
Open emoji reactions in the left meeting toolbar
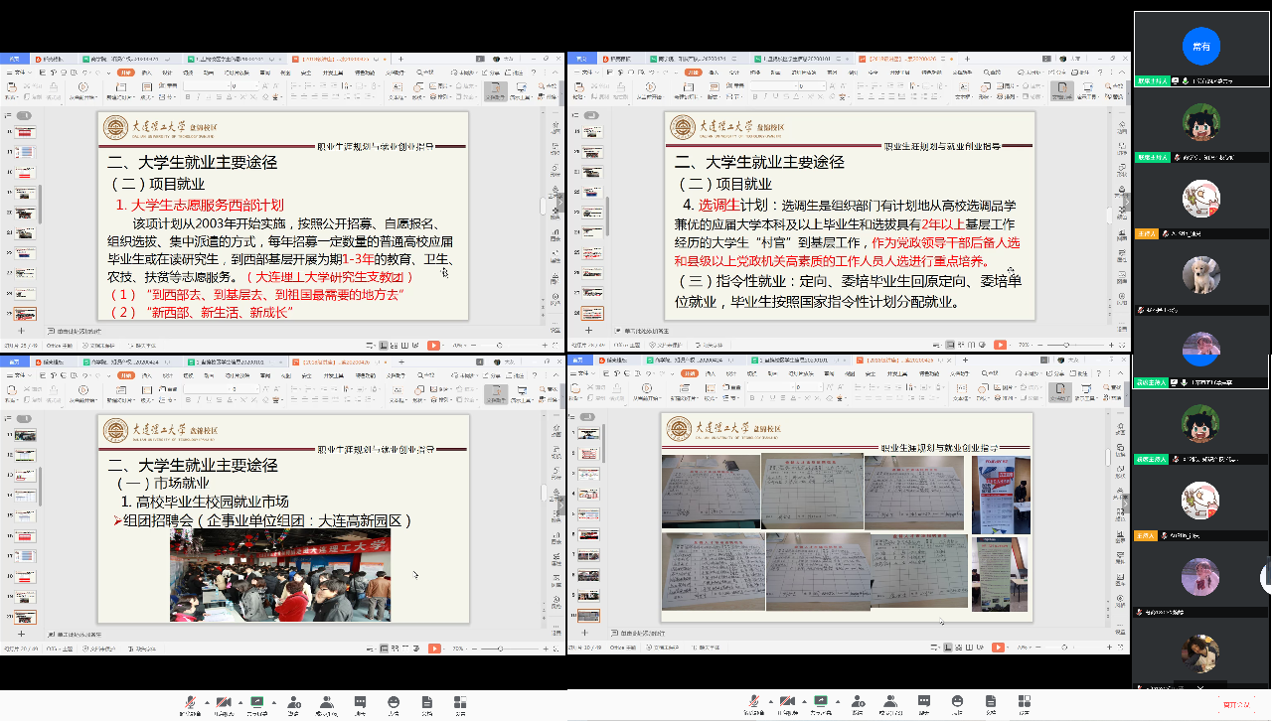(x=394, y=701)
